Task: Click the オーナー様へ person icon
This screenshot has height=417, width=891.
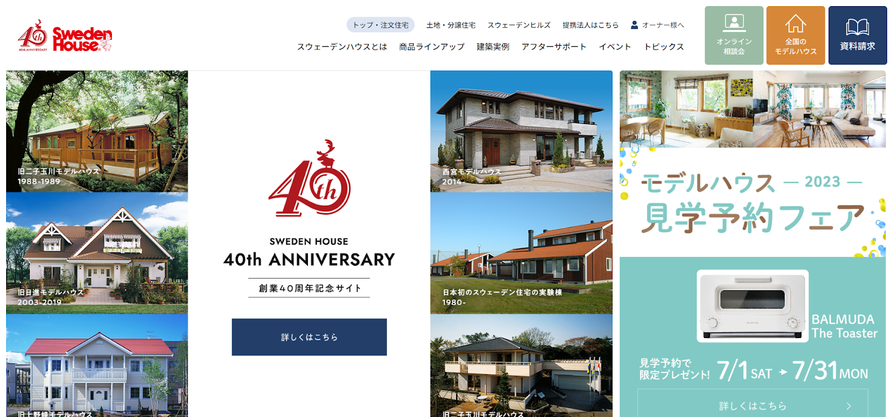Action: coord(634,25)
